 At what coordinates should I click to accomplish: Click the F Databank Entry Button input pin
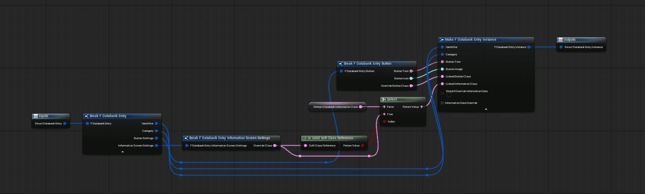coord(341,71)
